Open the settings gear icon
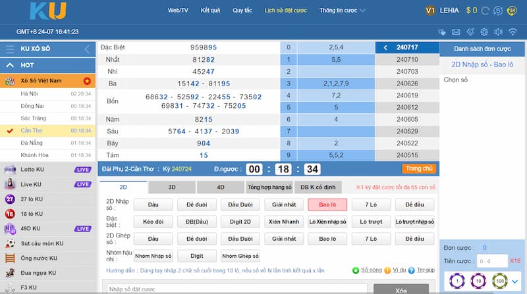 point(484,32)
